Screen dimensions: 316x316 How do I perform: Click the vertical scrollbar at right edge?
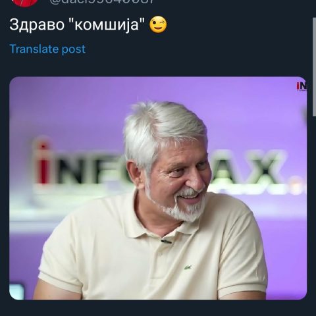(314, 67)
